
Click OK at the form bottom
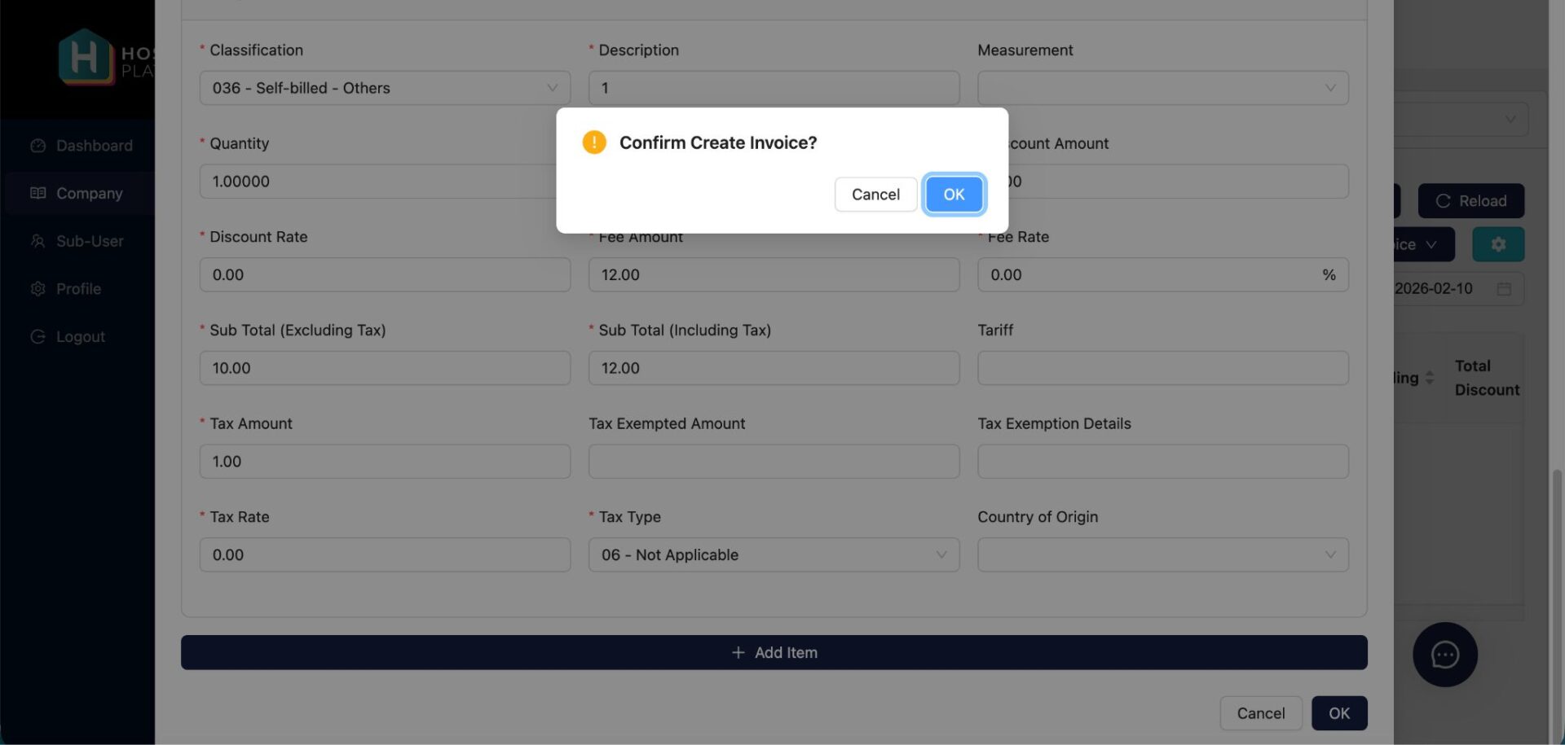click(1338, 713)
